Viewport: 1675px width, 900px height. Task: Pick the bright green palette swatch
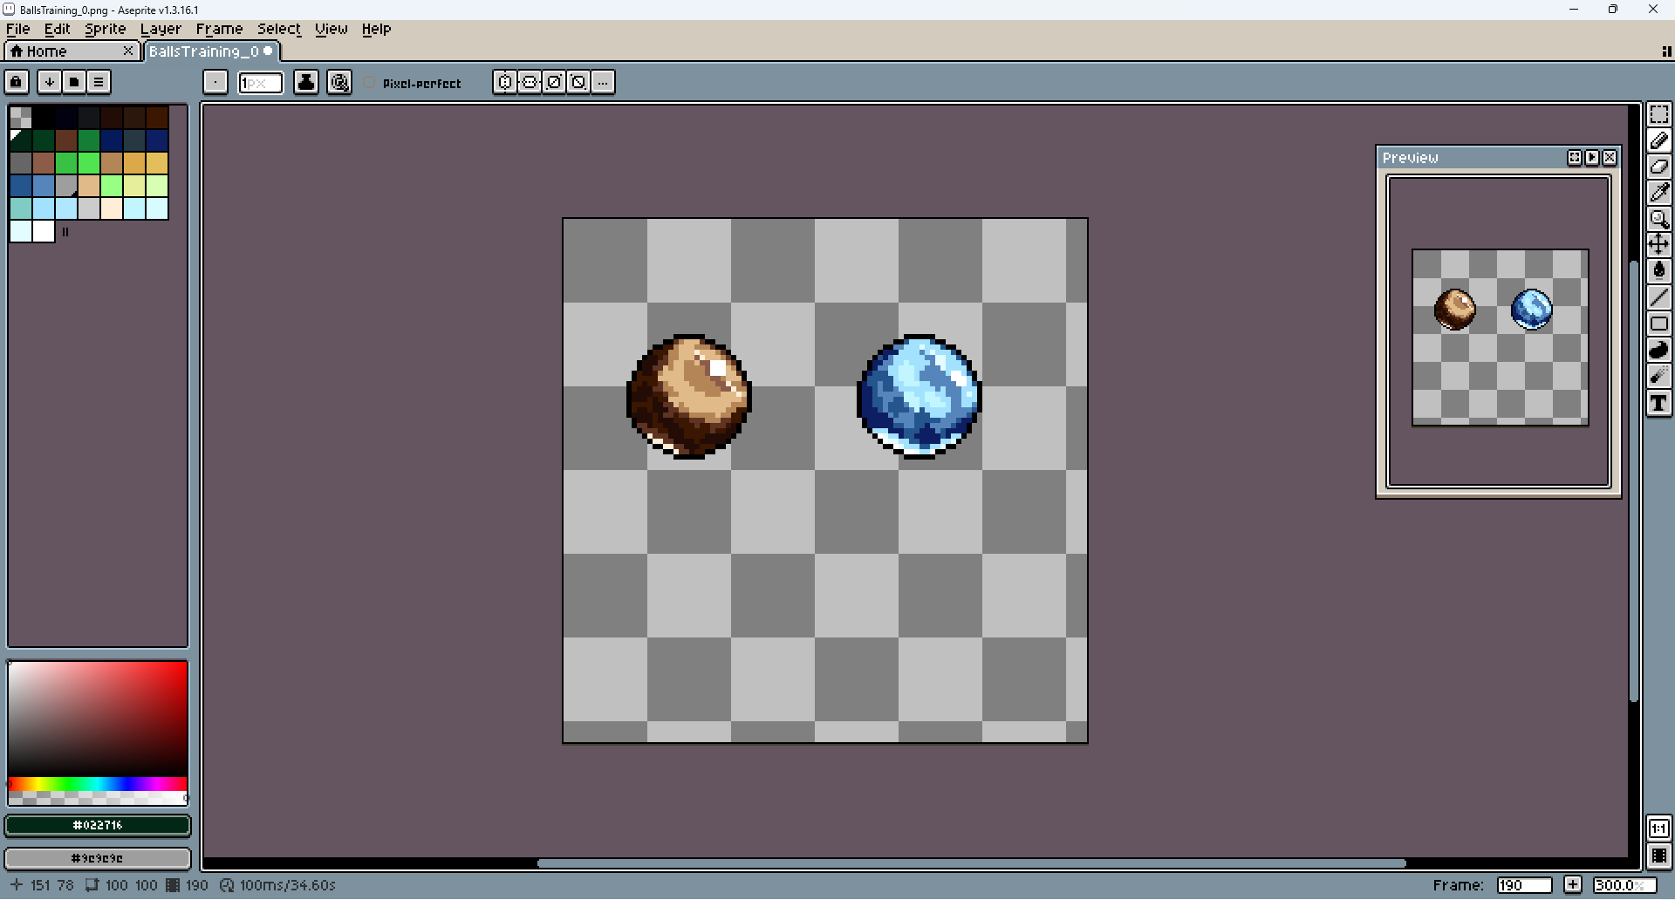(89, 163)
